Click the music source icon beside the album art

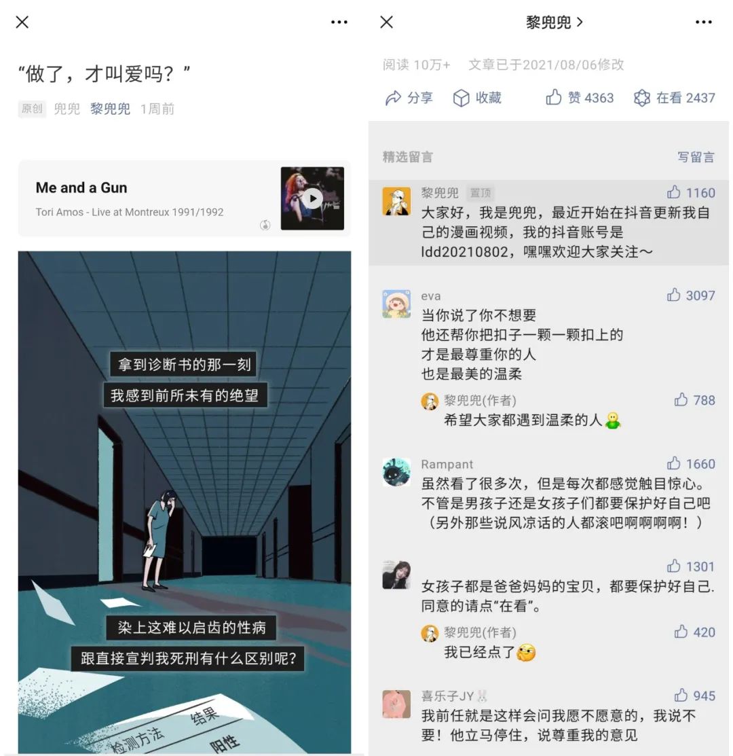(x=265, y=225)
